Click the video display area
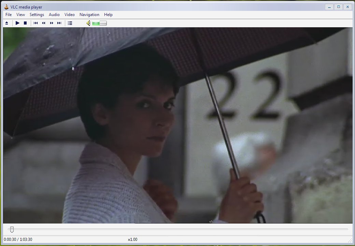The width and height of the screenshot is (355, 246). pyautogui.click(x=178, y=125)
